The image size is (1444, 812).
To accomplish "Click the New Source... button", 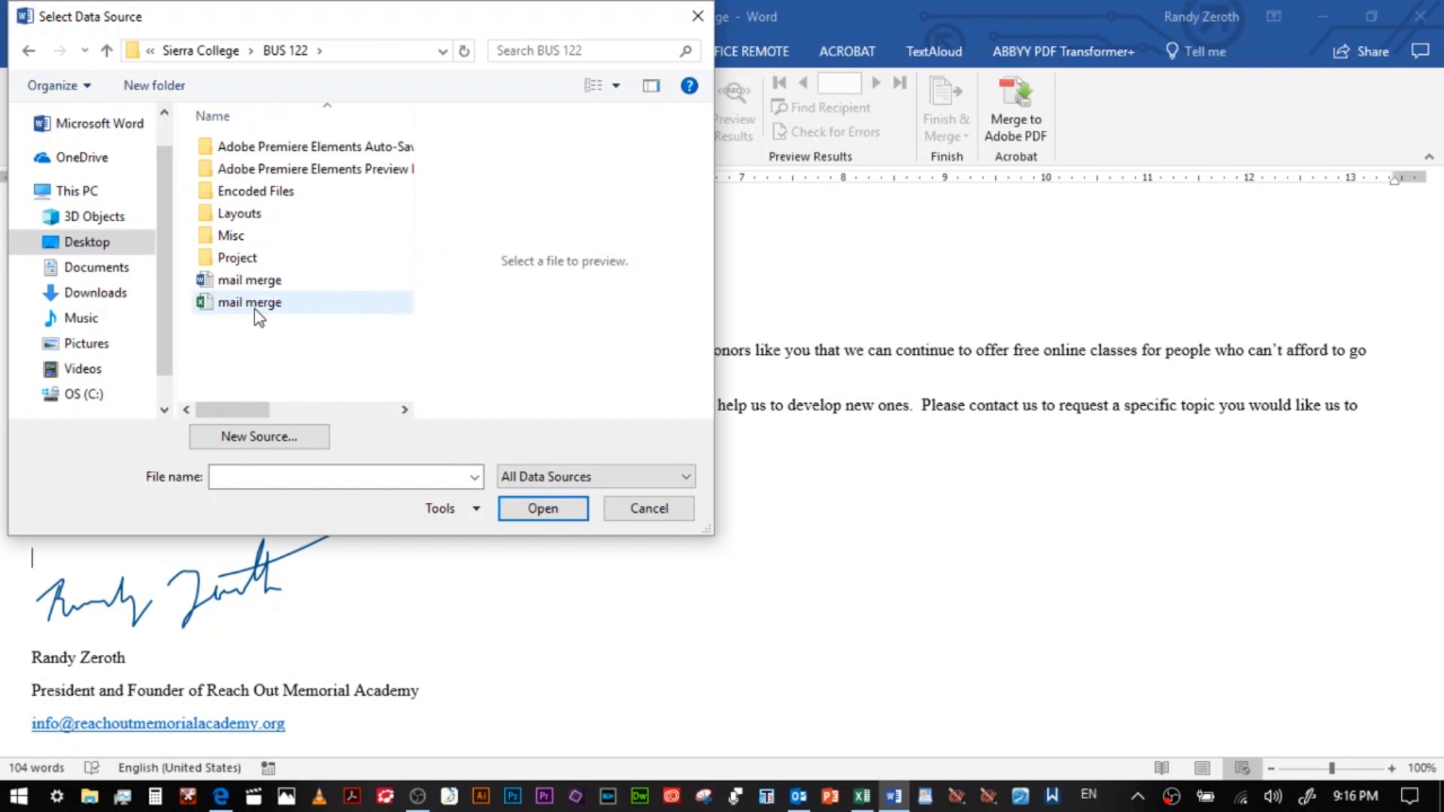I will pyautogui.click(x=259, y=437).
